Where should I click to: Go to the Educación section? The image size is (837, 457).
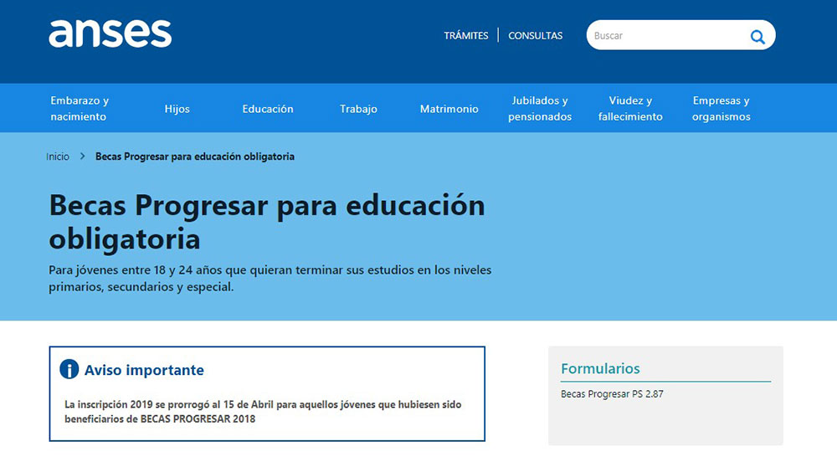tap(268, 109)
